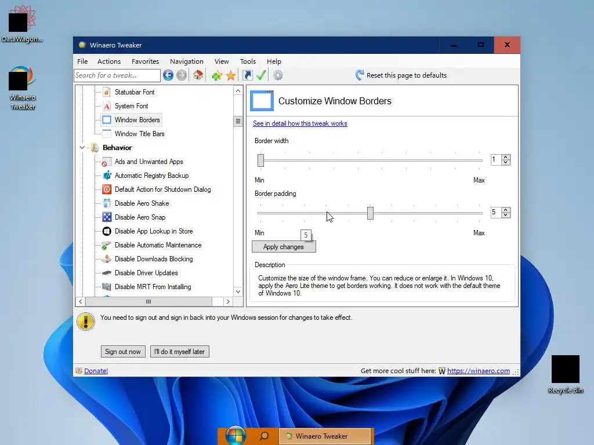Click tree scrollbar down arrow
Image resolution: width=594 pixels, height=445 pixels.
[238, 291]
